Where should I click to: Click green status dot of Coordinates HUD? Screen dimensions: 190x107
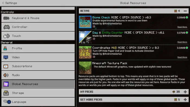[x=187, y=48]
